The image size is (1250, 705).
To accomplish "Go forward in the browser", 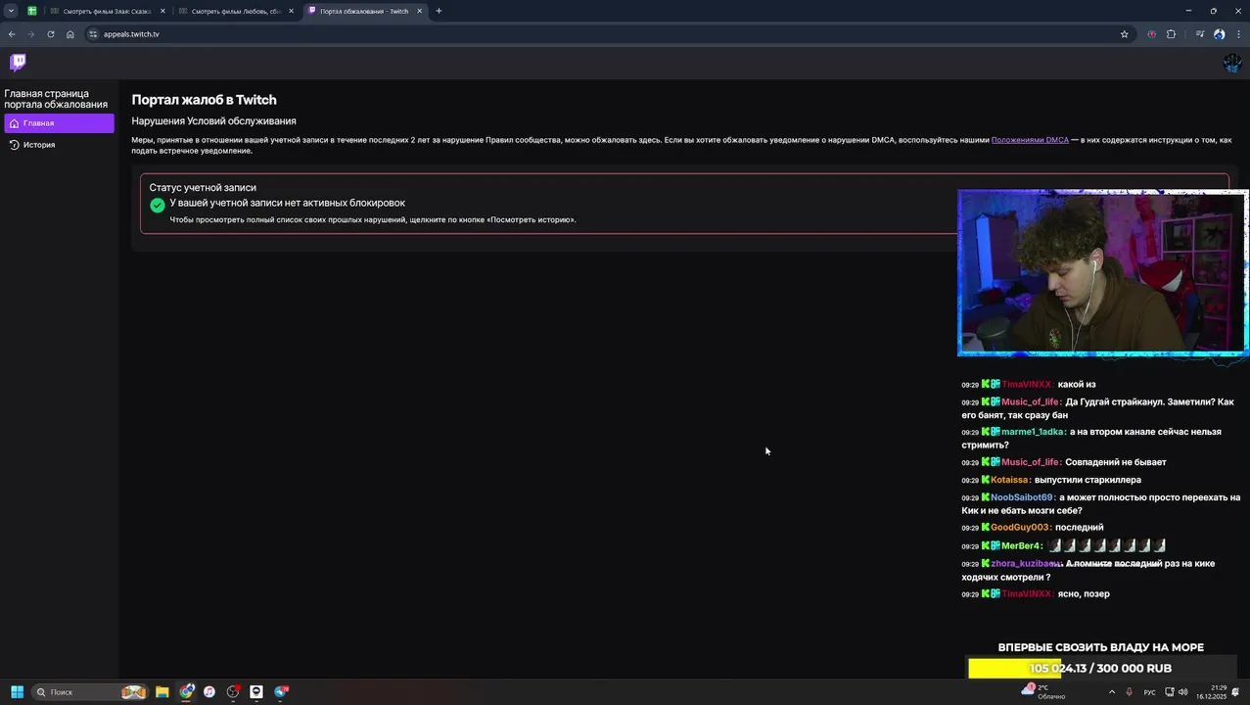I will [x=31, y=34].
